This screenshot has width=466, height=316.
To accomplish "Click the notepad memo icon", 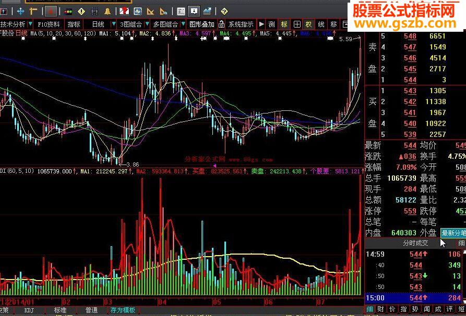I will pos(180,10).
